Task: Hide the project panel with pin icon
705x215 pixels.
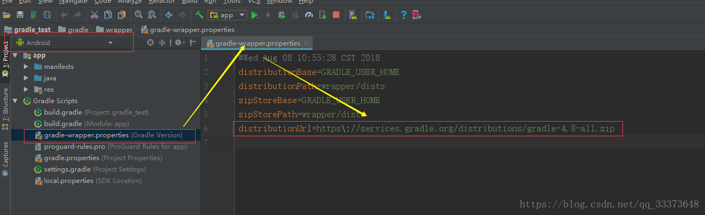Action: (x=193, y=42)
